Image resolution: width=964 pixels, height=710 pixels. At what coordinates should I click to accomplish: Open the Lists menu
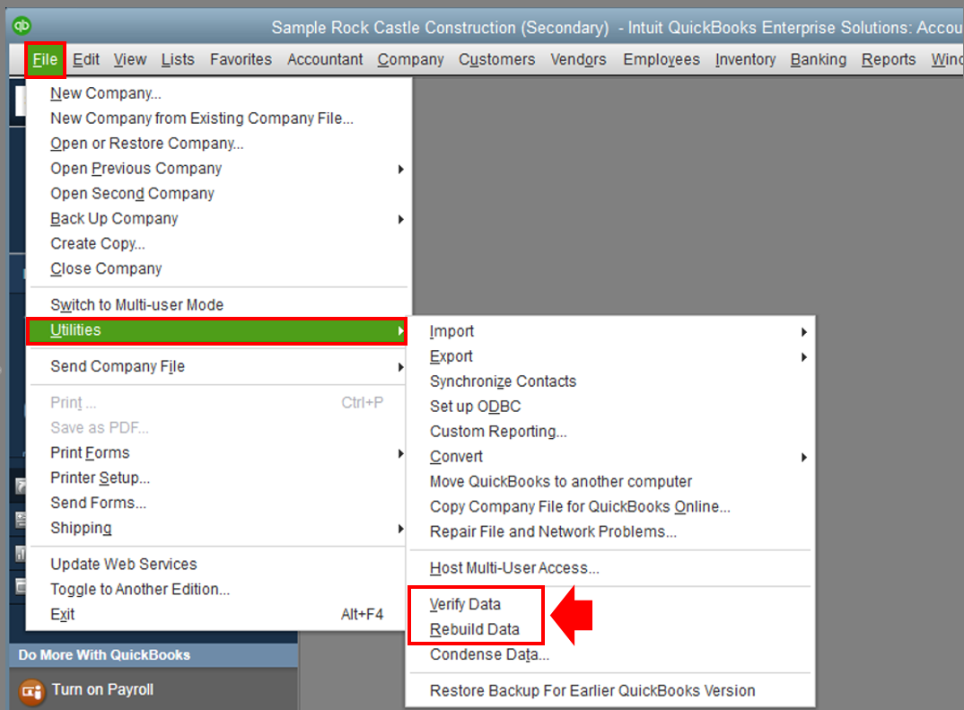[x=178, y=59]
